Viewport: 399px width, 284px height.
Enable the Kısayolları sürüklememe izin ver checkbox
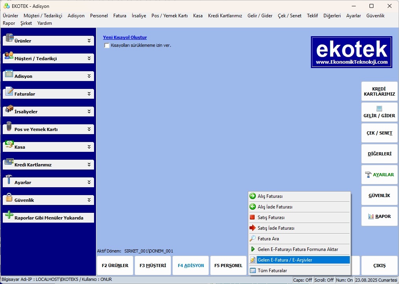point(107,46)
